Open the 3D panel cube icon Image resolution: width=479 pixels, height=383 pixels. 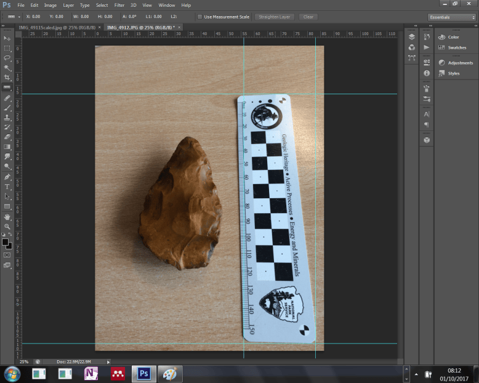point(427,140)
